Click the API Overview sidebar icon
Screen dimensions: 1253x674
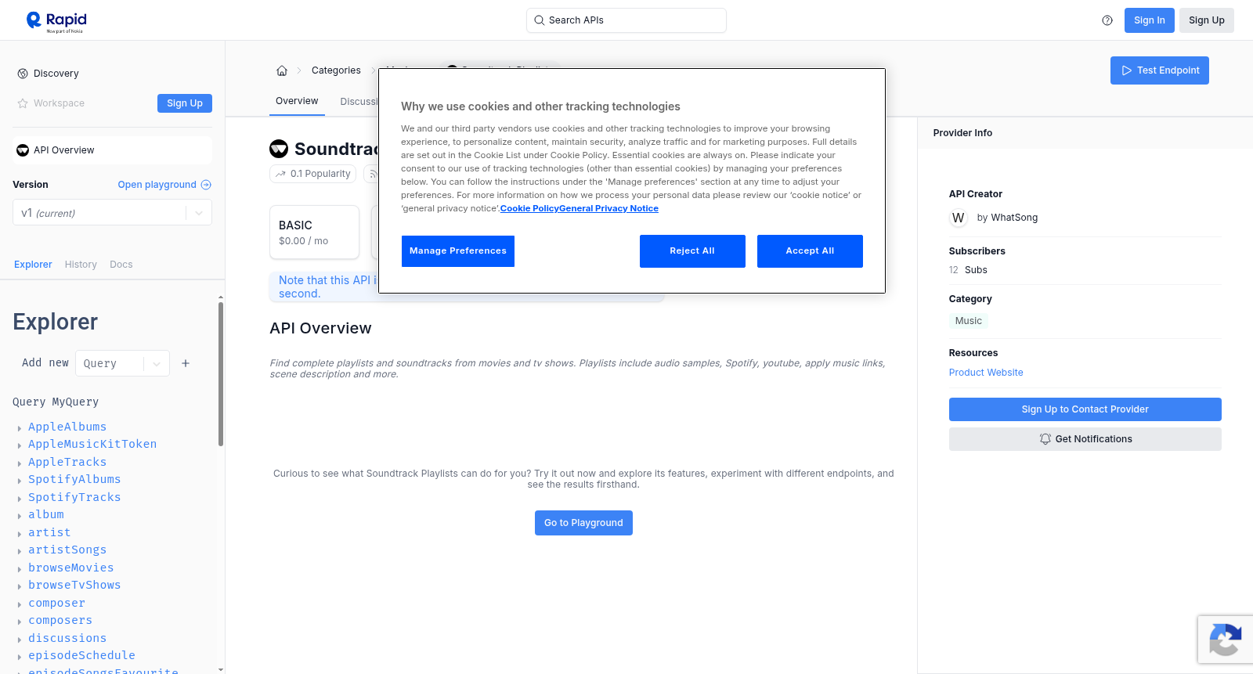point(23,150)
